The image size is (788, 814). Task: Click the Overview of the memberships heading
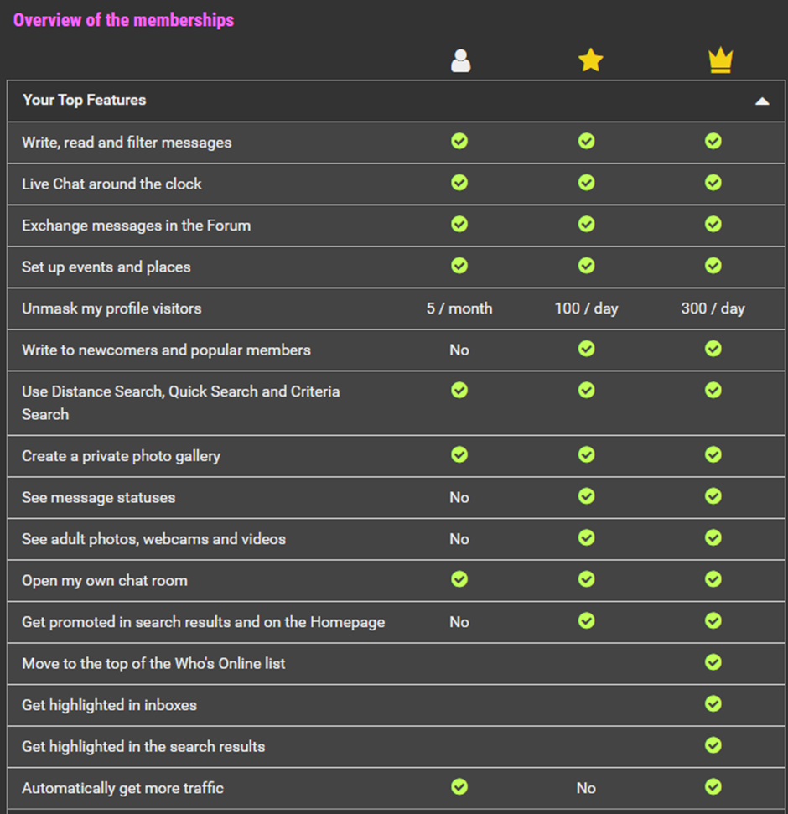tap(123, 20)
